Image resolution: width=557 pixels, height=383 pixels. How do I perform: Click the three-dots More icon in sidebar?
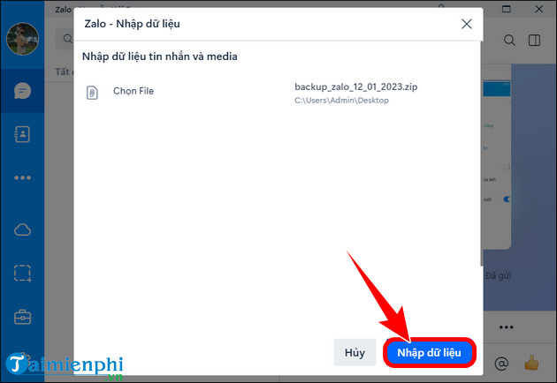click(x=21, y=177)
